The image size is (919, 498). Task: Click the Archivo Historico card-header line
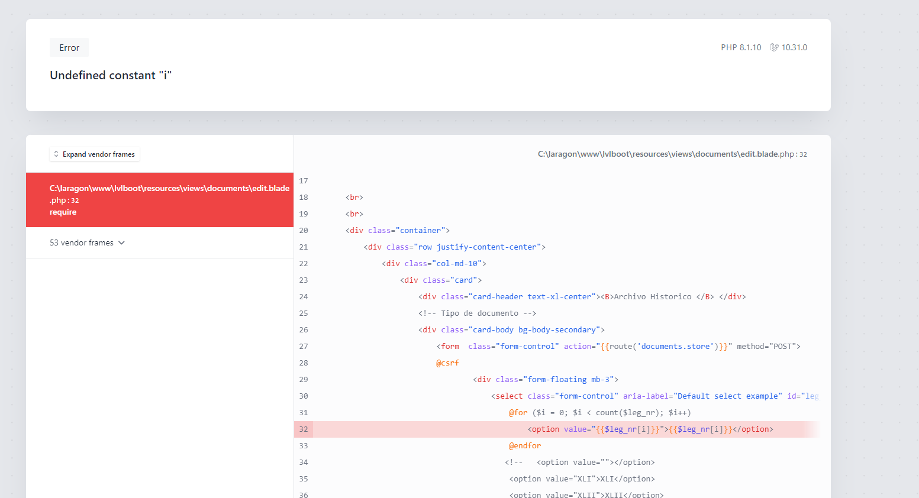pos(582,297)
